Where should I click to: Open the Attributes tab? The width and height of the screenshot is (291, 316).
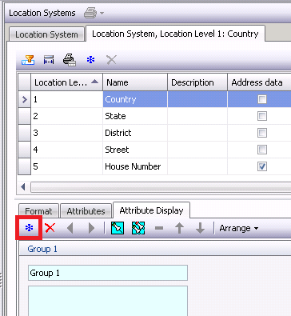pos(86,211)
